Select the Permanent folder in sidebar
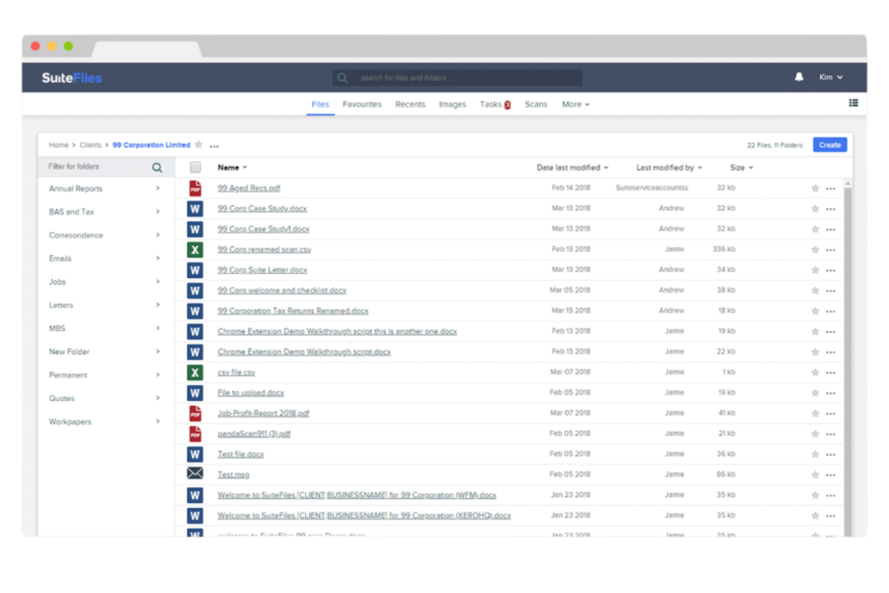Screen dimensions: 889x593 click(68, 375)
